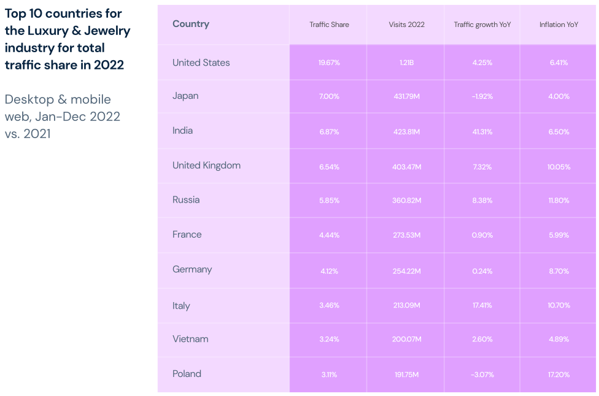The height and width of the screenshot is (396, 599).
Task: Select the Italy country cell
Action: click(x=181, y=306)
